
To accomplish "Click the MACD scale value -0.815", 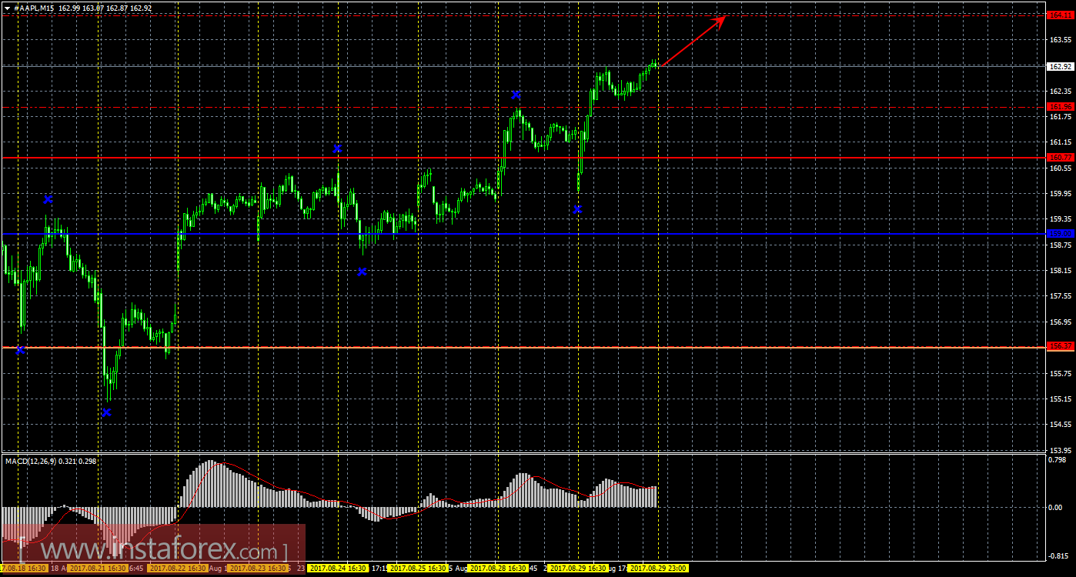I will coord(1060,555).
